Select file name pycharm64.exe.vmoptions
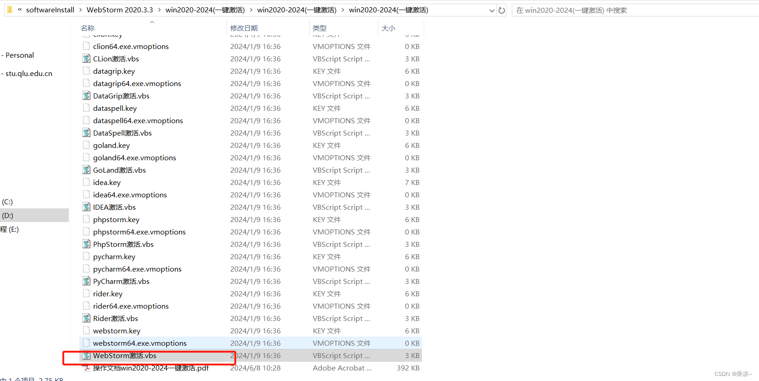 pyautogui.click(x=137, y=269)
